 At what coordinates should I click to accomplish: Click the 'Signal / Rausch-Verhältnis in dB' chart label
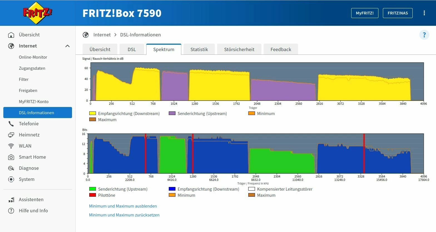tap(103, 59)
